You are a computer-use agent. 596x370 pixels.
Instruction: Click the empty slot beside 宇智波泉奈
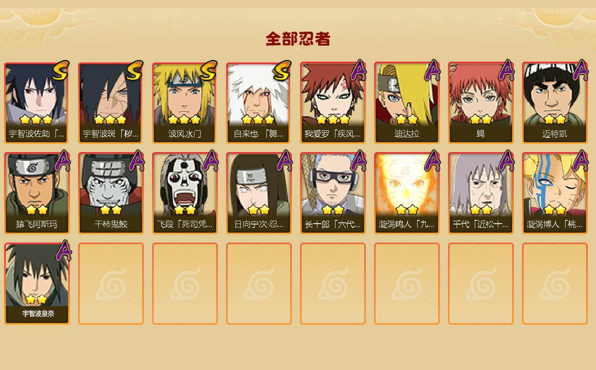[111, 284]
